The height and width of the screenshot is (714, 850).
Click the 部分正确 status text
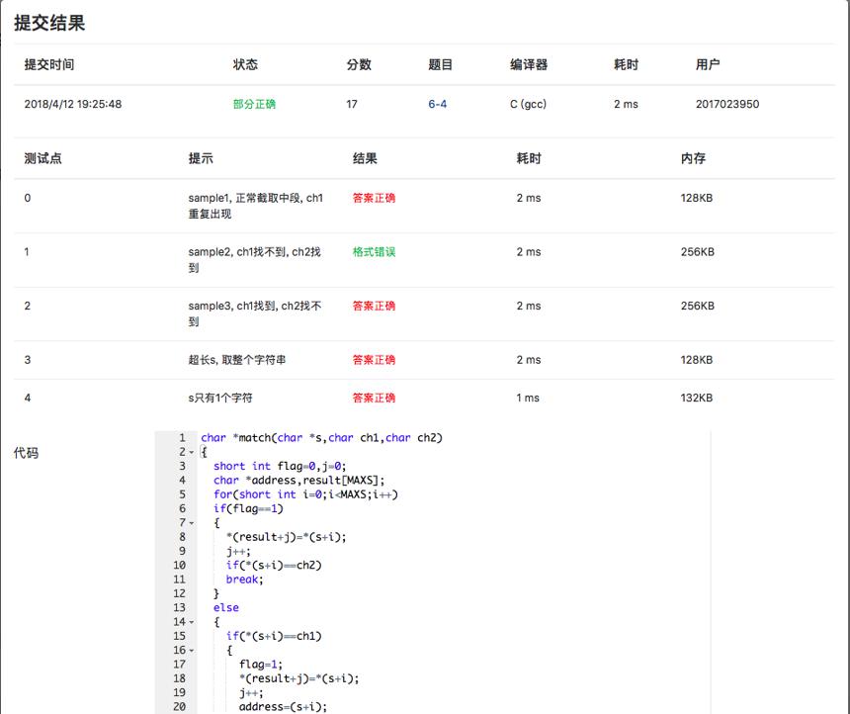(x=254, y=104)
